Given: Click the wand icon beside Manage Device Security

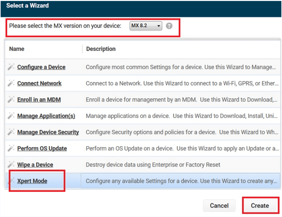Looking at the screenshot, I should pos(11,132).
